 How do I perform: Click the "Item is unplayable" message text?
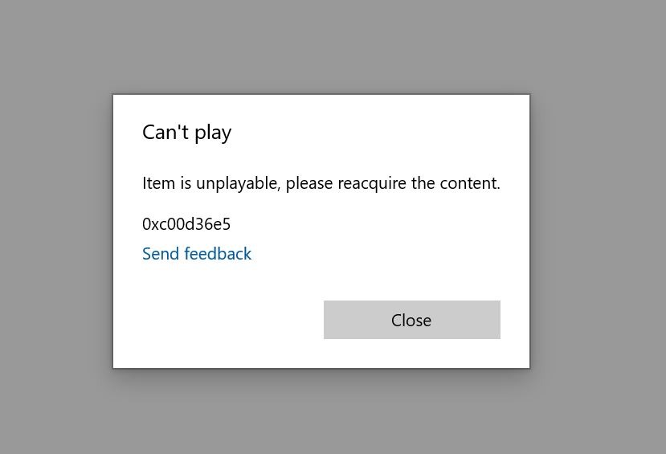tap(321, 183)
